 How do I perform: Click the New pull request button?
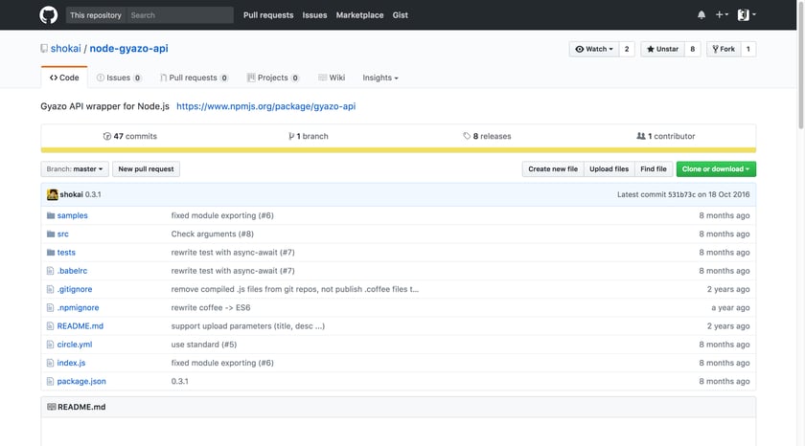pos(147,169)
